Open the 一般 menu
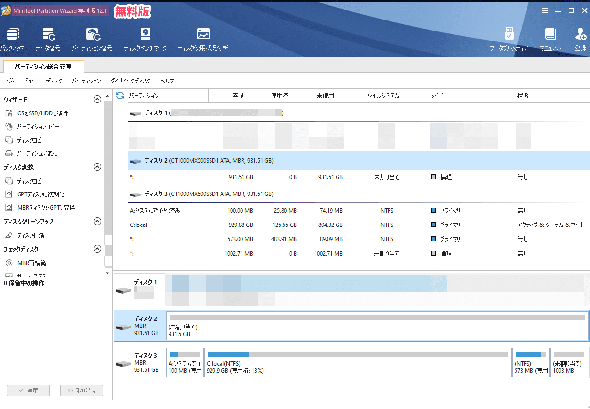Viewport: 590px width, 409px height. (9, 81)
